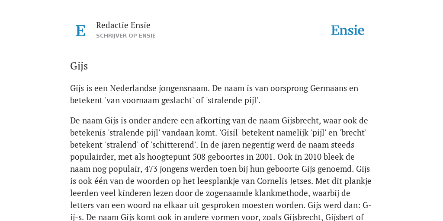Open author profile Redactie Ensie
The image size is (443, 221).
123,25
